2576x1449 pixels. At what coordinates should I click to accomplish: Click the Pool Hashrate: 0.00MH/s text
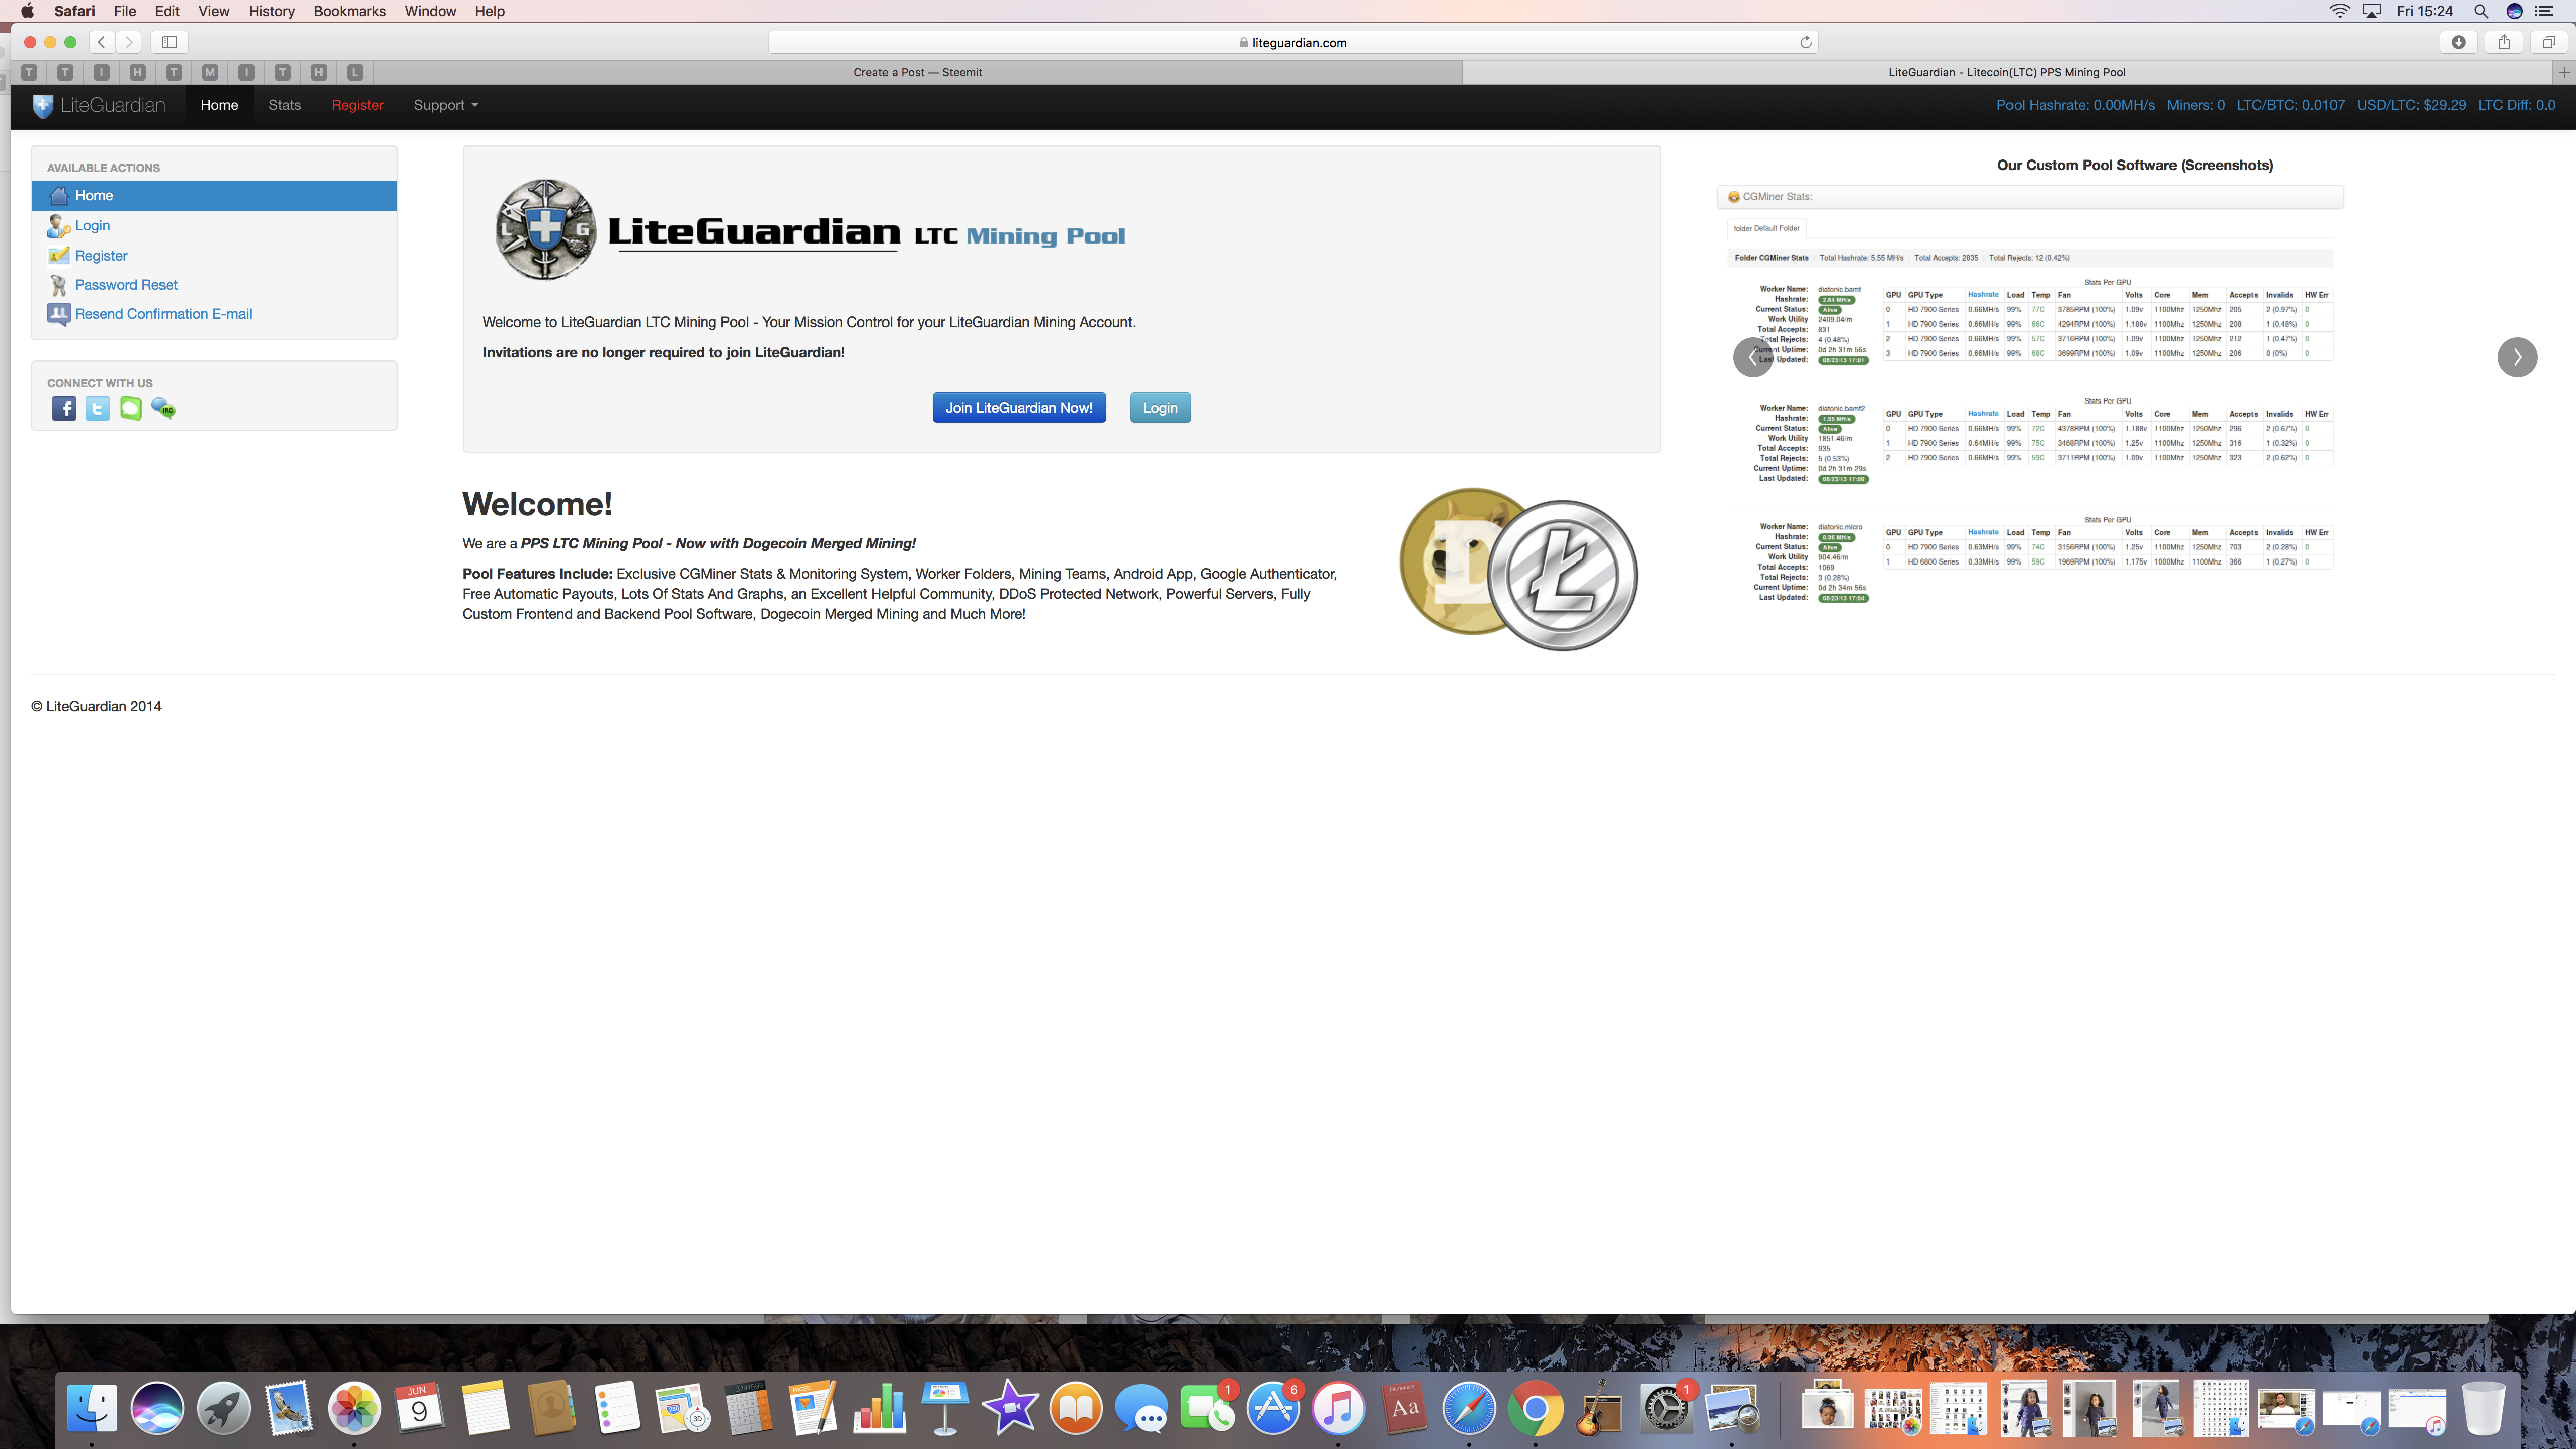click(x=2075, y=105)
